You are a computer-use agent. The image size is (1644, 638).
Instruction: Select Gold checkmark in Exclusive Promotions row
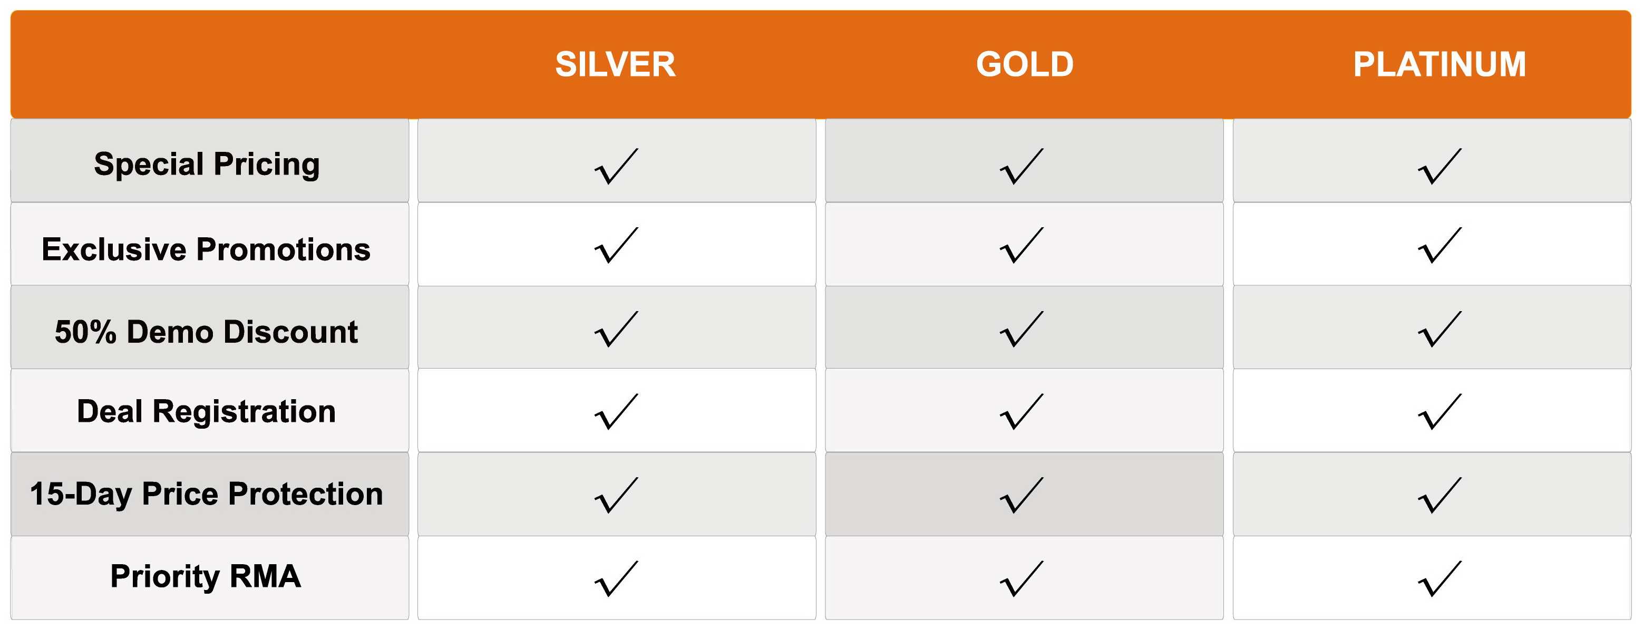pos(1022,245)
